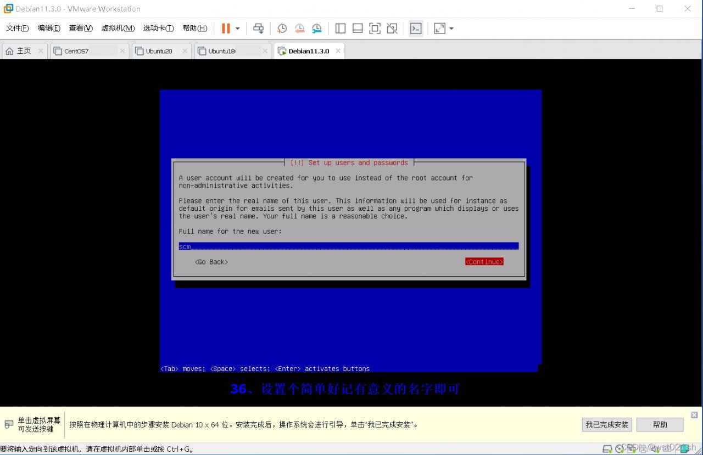The width and height of the screenshot is (703, 455).
Task: Close the 主页 home tab
Action: (x=41, y=51)
